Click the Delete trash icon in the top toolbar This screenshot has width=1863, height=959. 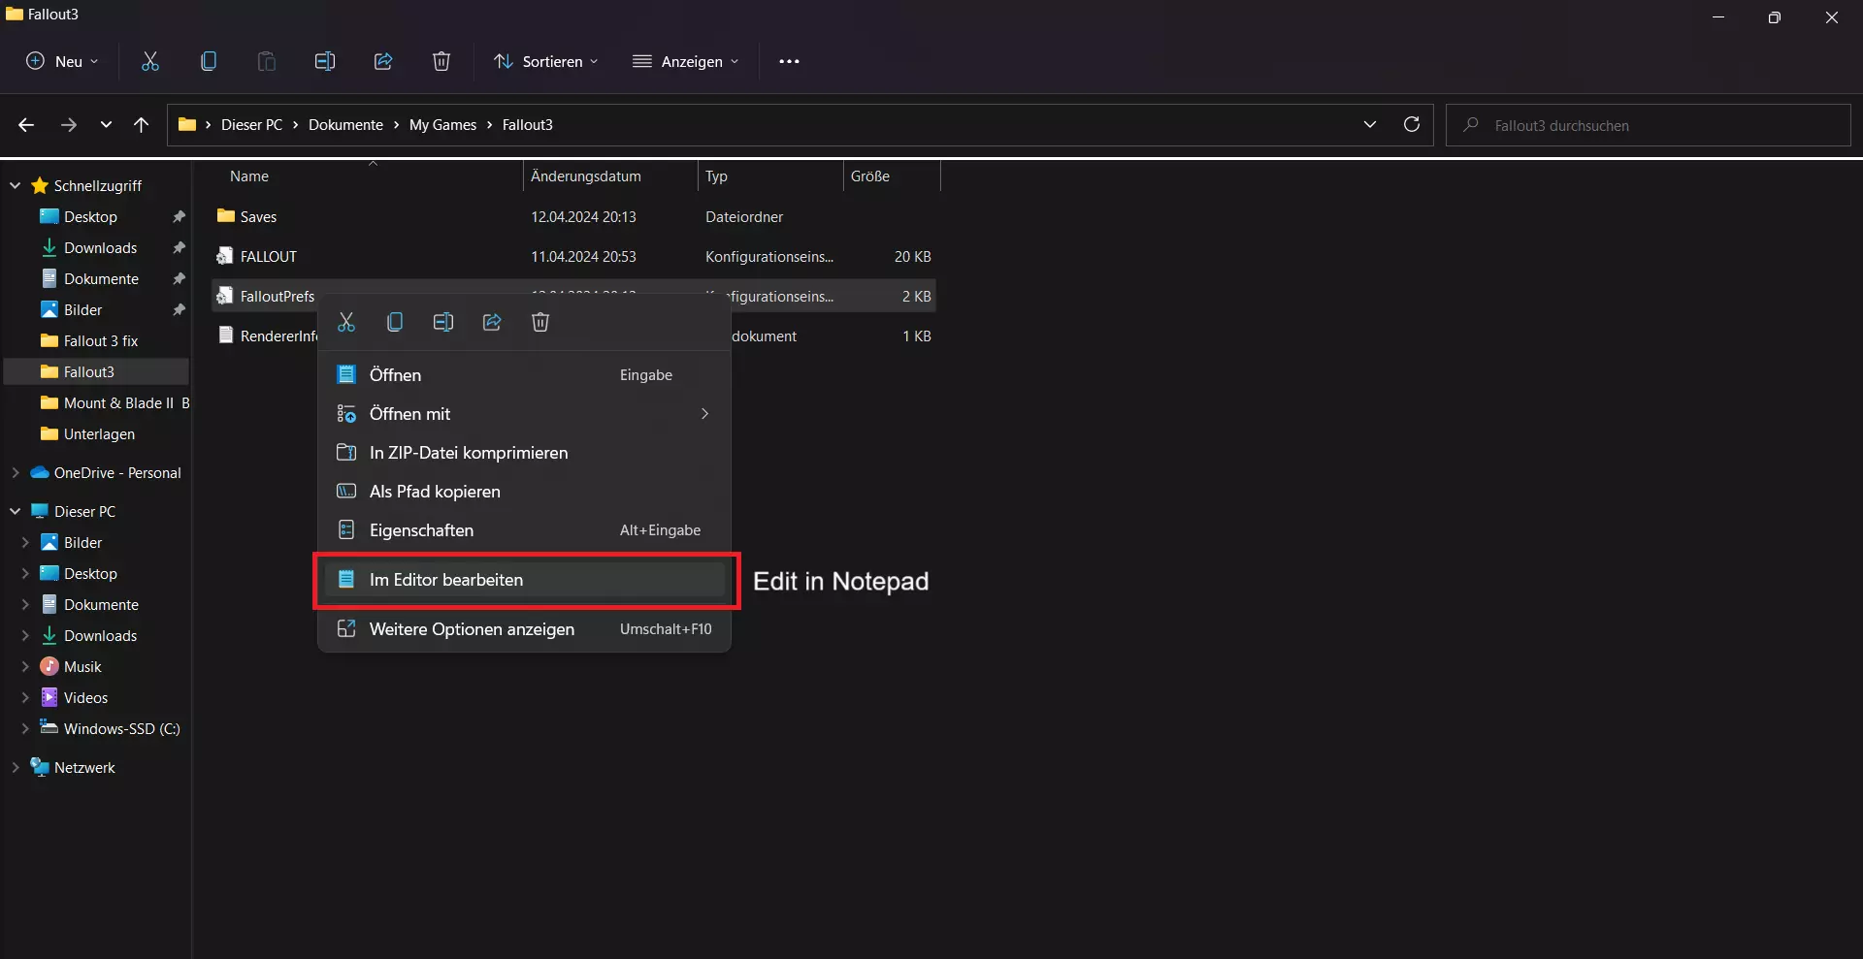click(x=441, y=61)
